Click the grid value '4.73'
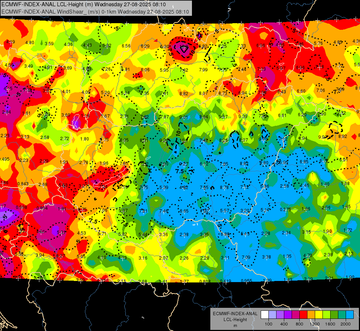The image size is (360, 331). [307, 256]
